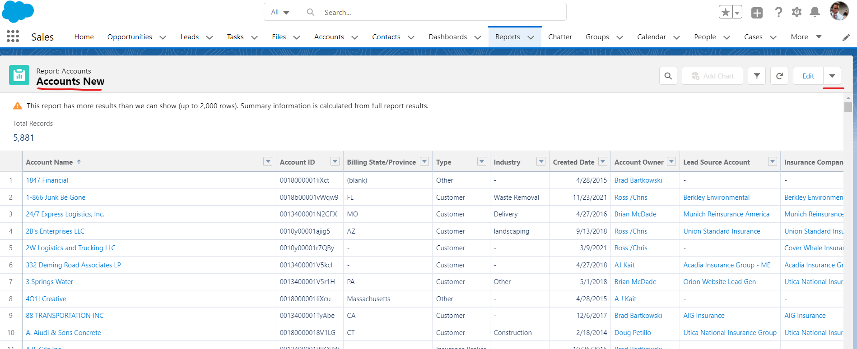Open owner Brian McDade for 24/7 Express row
The image size is (857, 349).
point(635,214)
